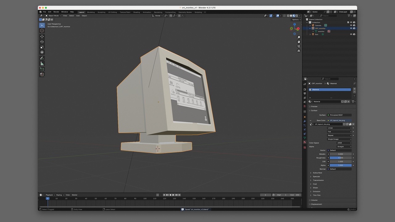Open the Scene properties tab

tap(305, 102)
